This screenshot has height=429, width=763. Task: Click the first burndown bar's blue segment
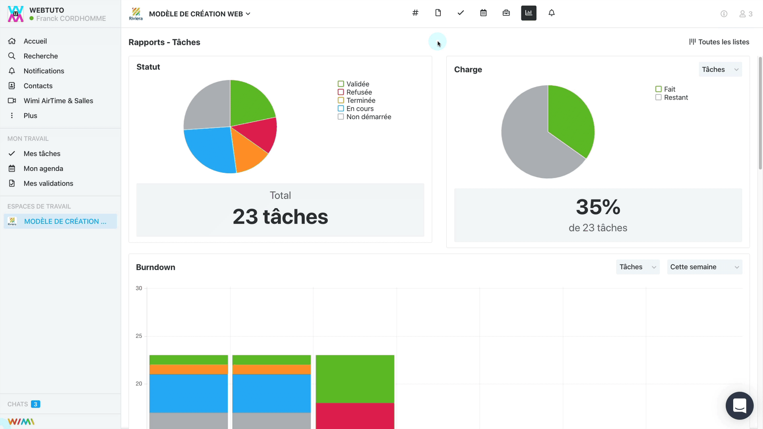pyautogui.click(x=189, y=393)
